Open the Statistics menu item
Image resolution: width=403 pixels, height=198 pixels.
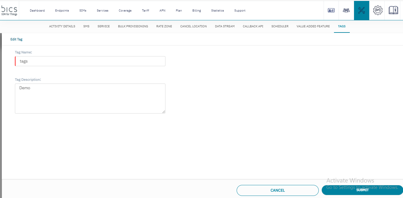point(217,11)
